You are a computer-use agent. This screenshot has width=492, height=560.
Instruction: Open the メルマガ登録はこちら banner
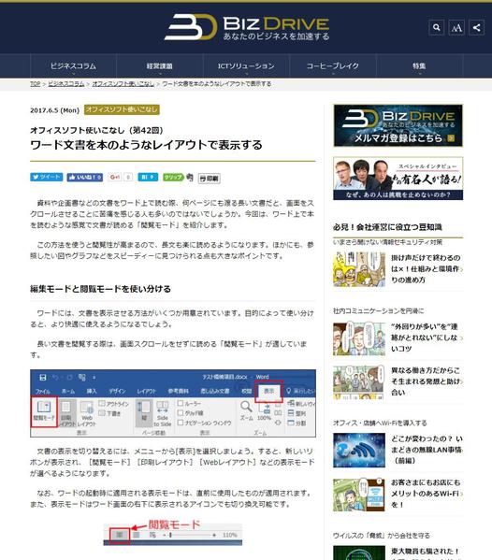click(x=398, y=125)
